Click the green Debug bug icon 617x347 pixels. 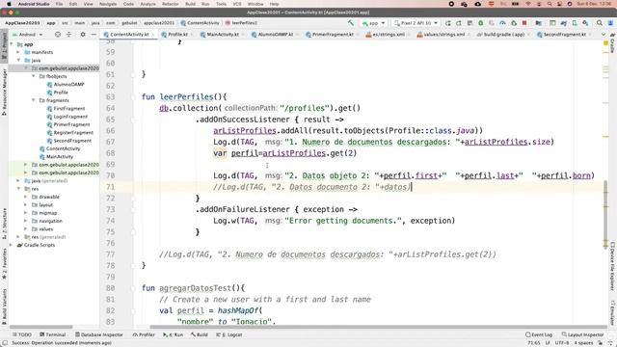coord(480,23)
